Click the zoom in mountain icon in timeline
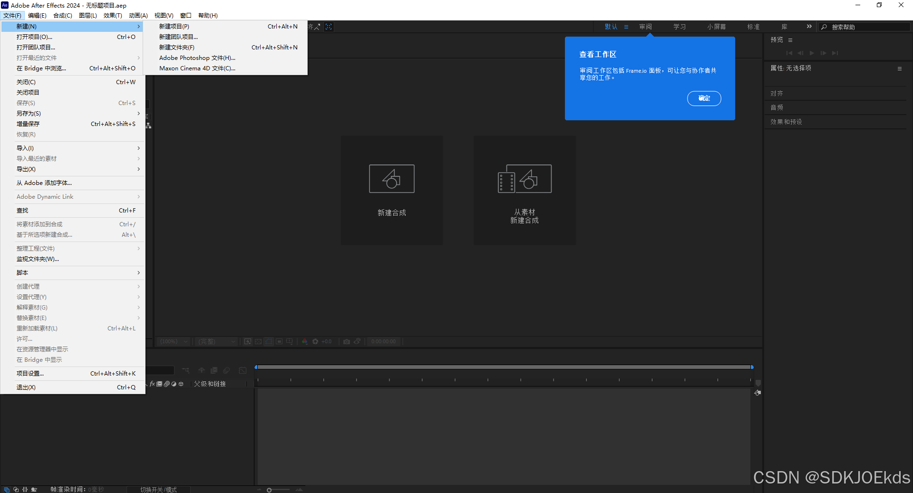The width and height of the screenshot is (913, 493). [x=299, y=490]
